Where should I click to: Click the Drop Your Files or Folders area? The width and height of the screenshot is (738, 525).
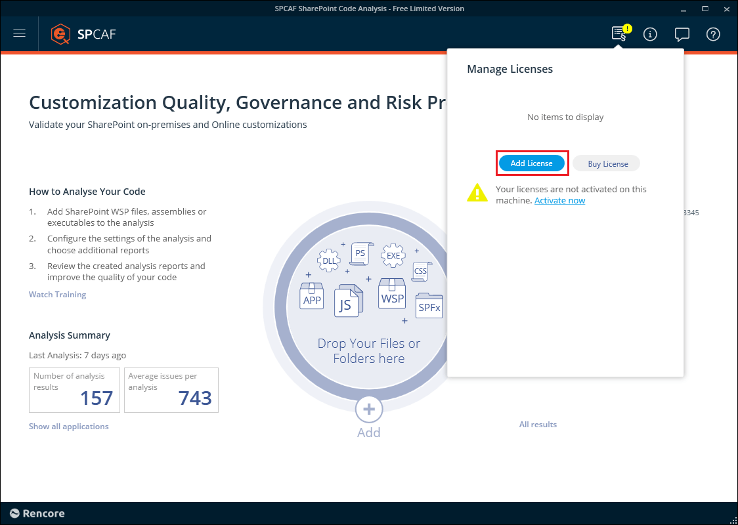(x=368, y=350)
